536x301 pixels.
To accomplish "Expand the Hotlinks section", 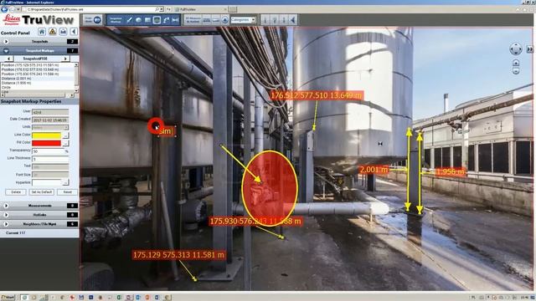I will (x=6, y=215).
